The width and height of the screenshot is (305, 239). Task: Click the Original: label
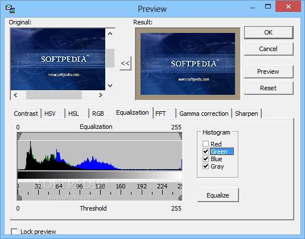20,22
